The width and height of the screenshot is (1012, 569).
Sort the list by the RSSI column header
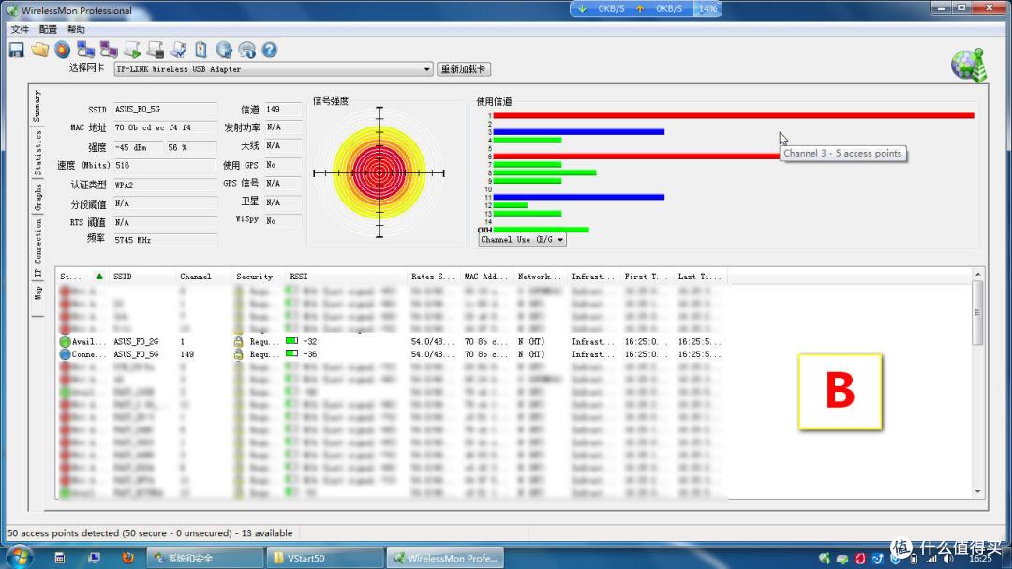[x=347, y=277]
